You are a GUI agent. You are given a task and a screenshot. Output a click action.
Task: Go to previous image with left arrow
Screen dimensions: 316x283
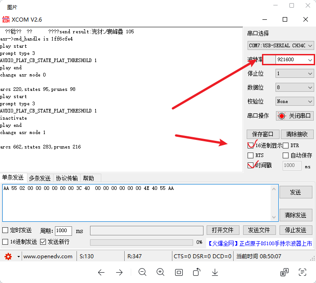tap(101, 273)
